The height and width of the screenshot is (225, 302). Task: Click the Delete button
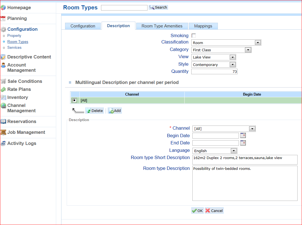(x=94, y=111)
